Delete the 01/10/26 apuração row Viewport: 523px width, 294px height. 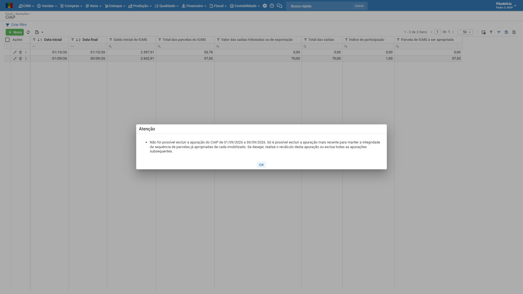click(x=20, y=52)
